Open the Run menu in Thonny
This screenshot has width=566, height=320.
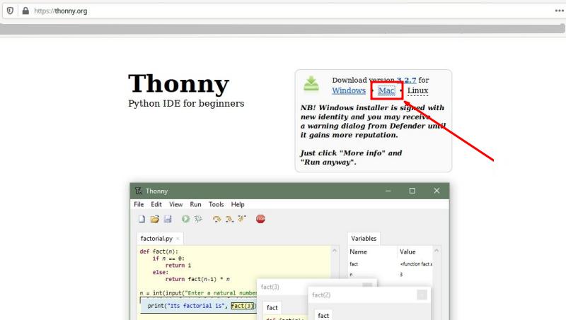pos(195,204)
